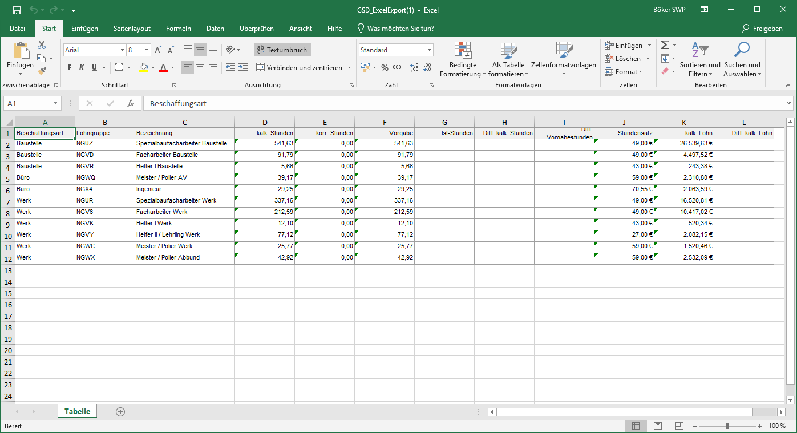Viewport: 797px width, 433px height.
Task: Save the workbook with the disk icon
Action: [17, 10]
